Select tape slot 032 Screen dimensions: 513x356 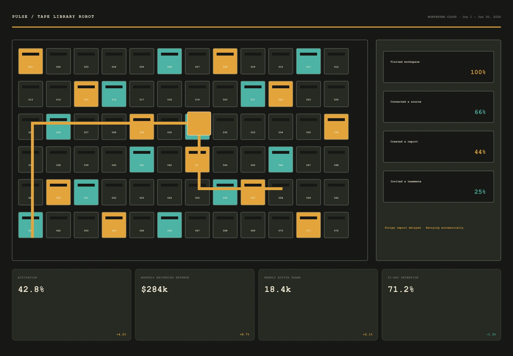click(x=225, y=127)
